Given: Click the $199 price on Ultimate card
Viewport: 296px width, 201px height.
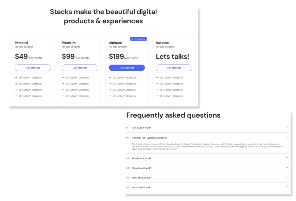Looking at the screenshot, I should [x=116, y=56].
